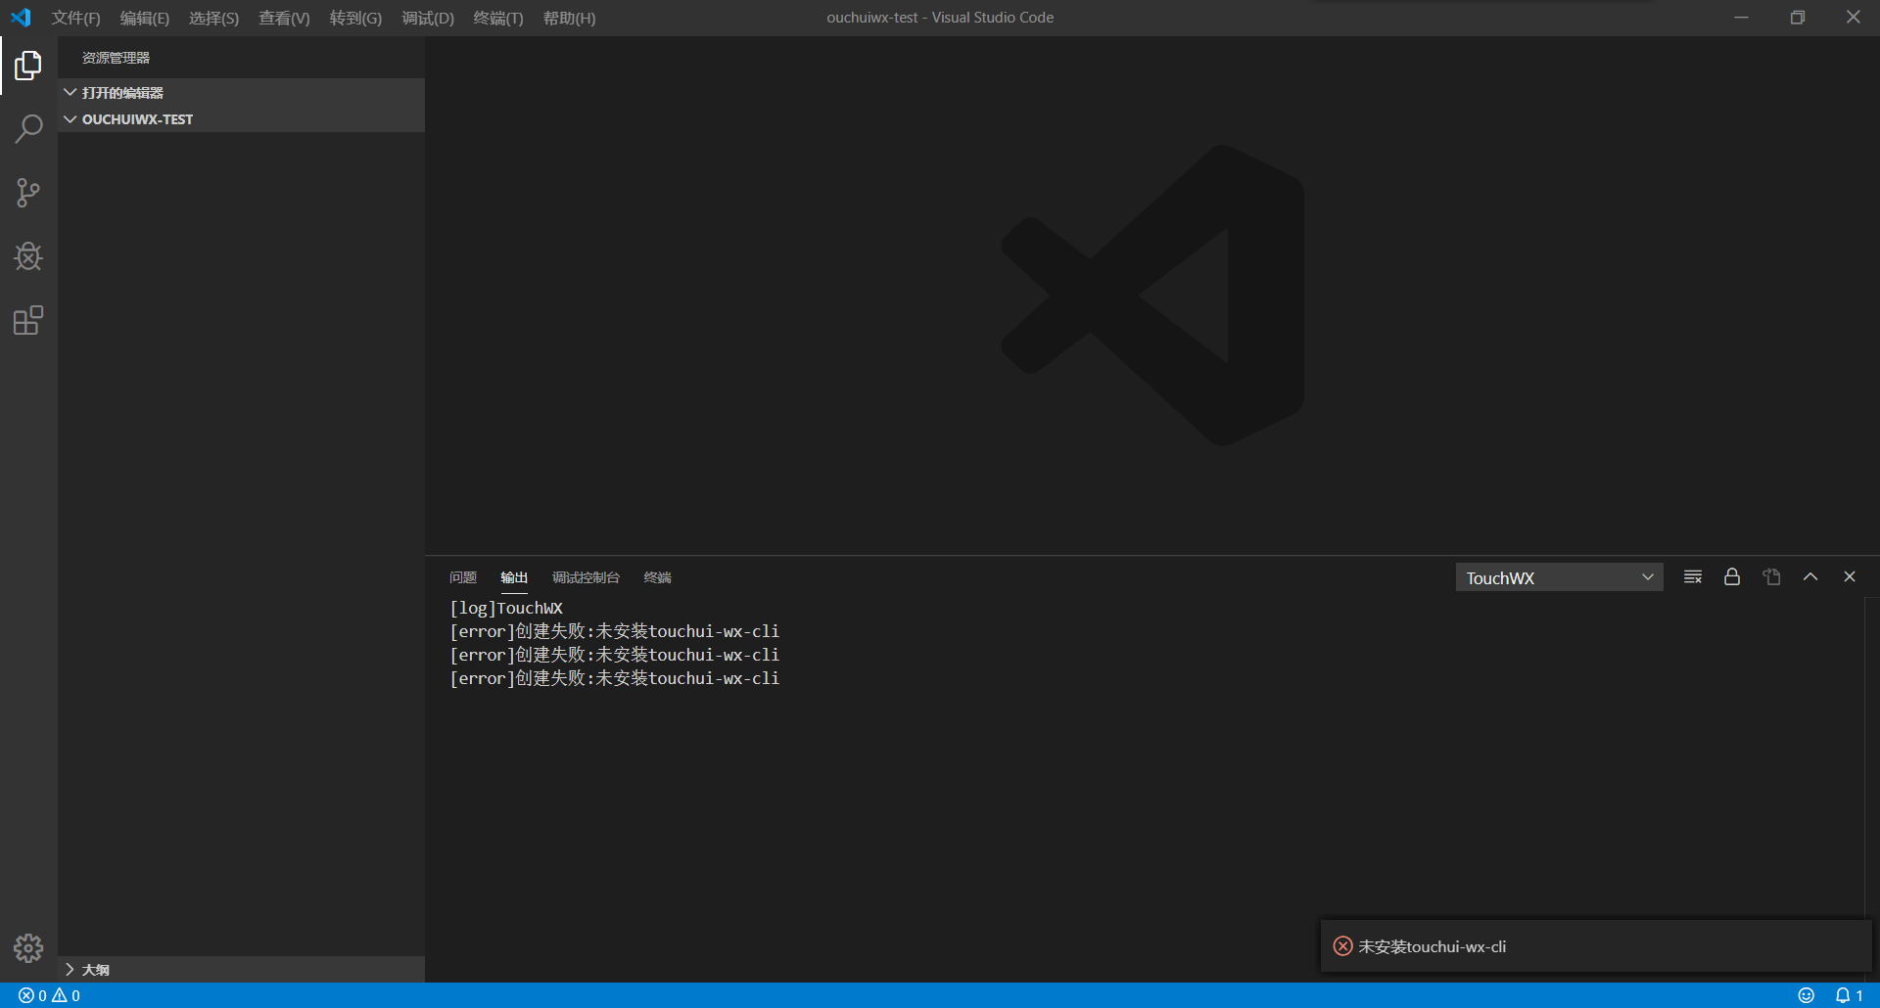
Task: Toggle the output scroll lock
Action: point(1732,577)
